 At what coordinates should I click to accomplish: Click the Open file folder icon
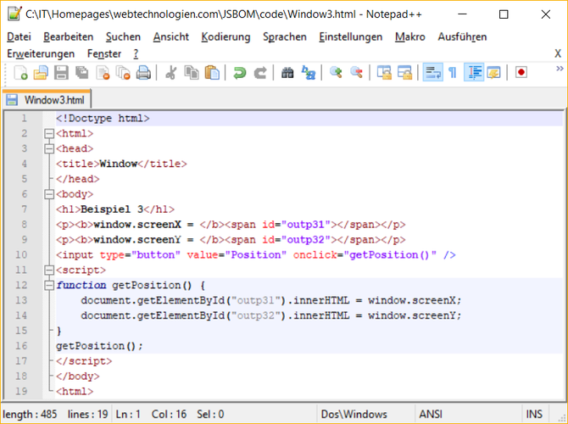(x=41, y=72)
